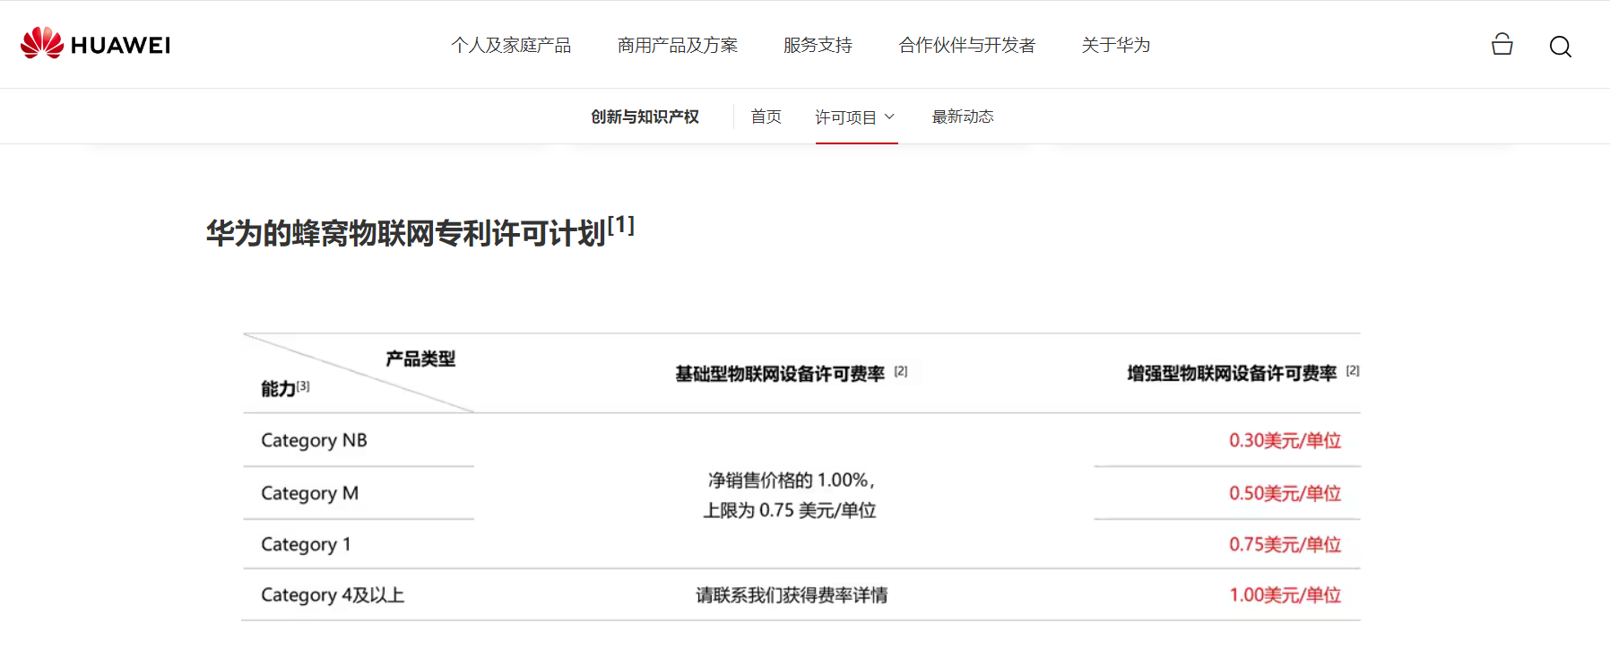
Task: Click footnote [1] beside the page heading
Action: [x=620, y=225]
